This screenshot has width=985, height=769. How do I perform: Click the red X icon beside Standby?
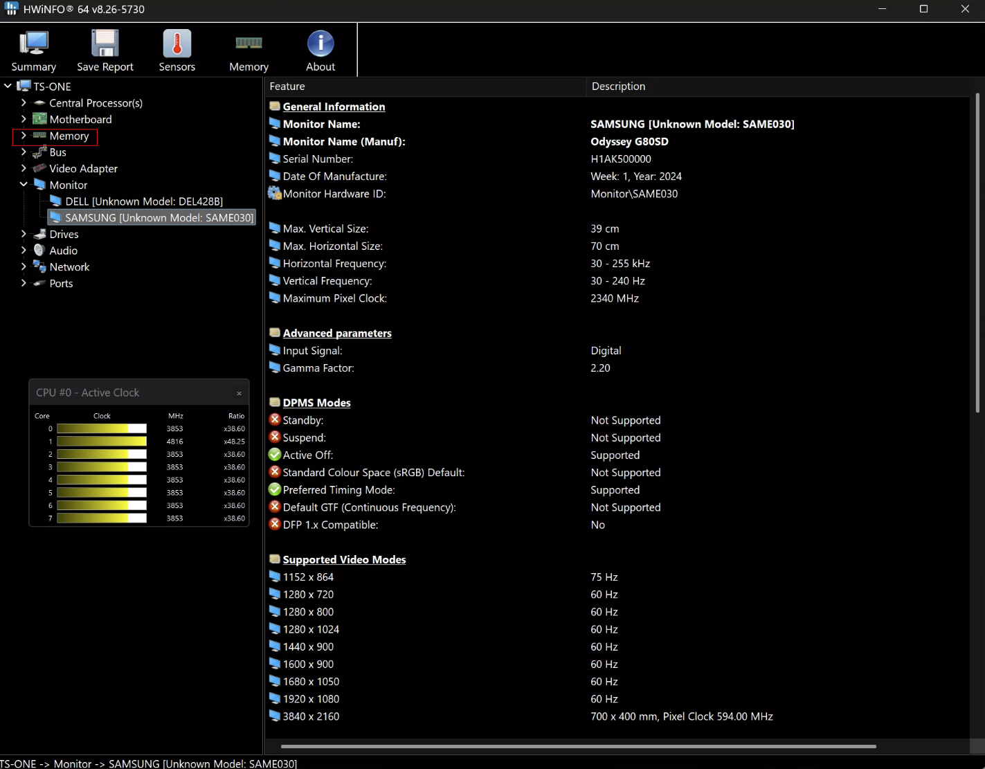pyautogui.click(x=275, y=419)
